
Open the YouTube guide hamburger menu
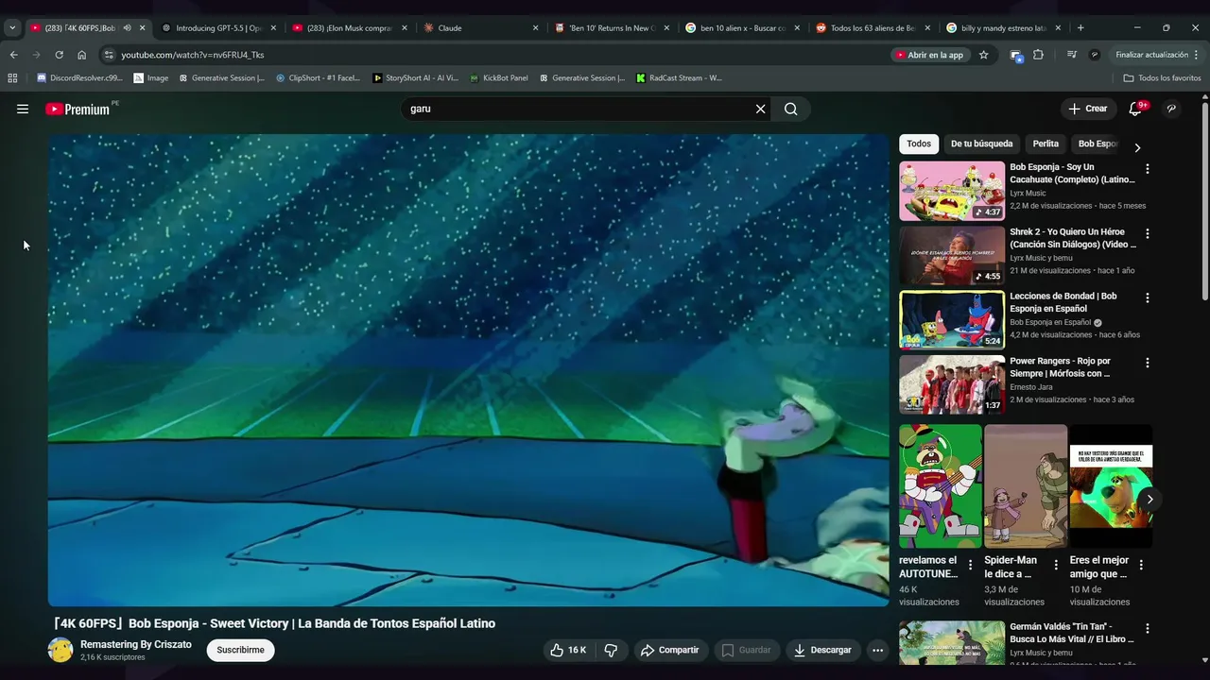pyautogui.click(x=23, y=109)
